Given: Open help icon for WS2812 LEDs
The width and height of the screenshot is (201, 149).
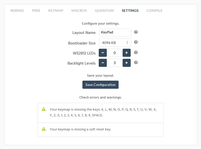Looking at the screenshot, I should (x=136, y=52).
